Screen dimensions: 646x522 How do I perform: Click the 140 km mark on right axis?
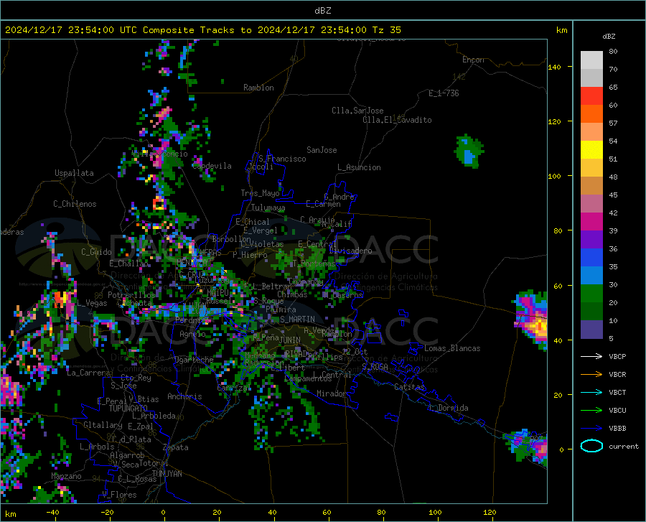point(555,67)
